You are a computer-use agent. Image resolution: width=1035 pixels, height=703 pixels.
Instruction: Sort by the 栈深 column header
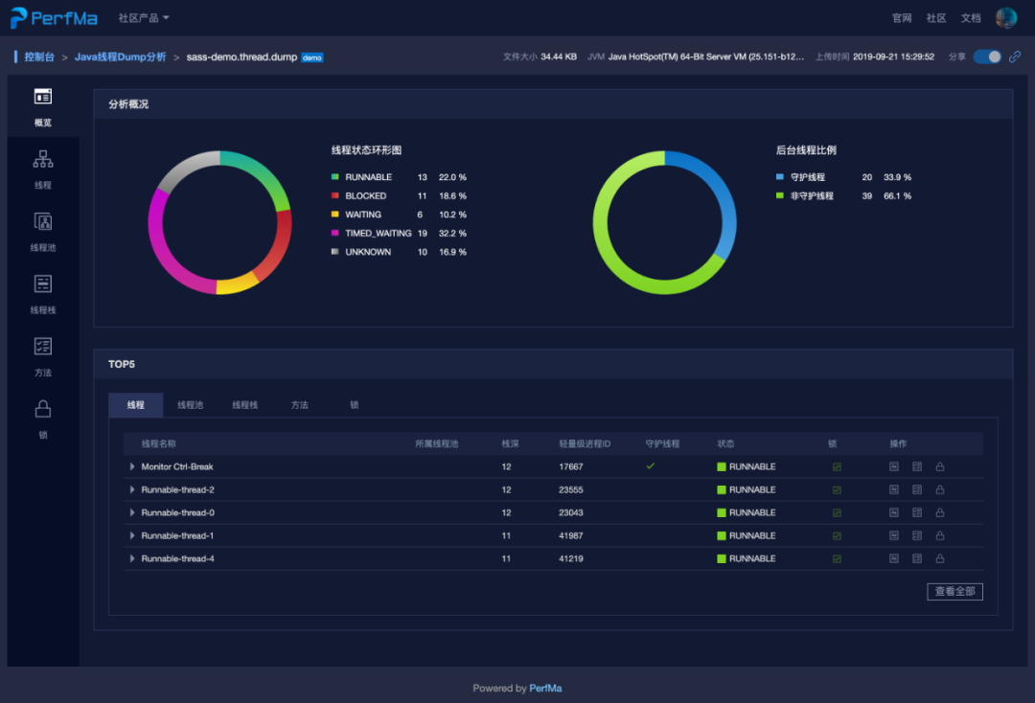pos(510,443)
